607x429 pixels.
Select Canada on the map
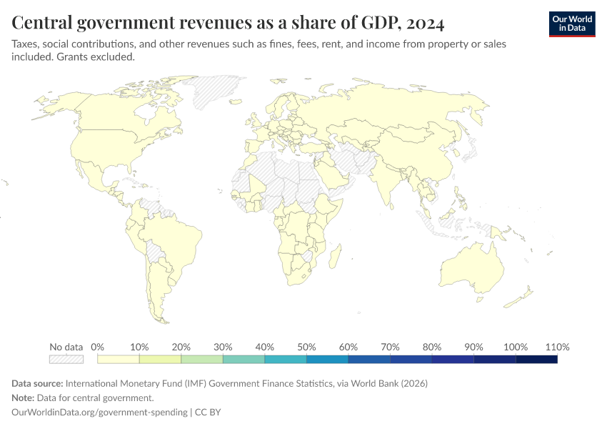121,114
